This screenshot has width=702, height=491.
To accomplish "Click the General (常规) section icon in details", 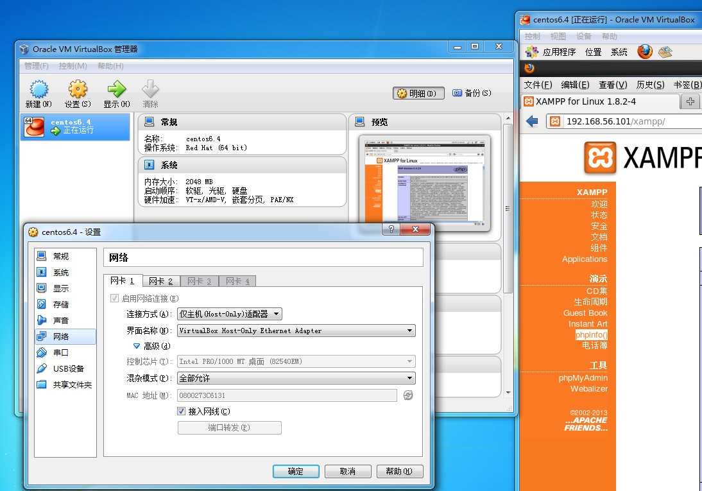I will pos(150,122).
